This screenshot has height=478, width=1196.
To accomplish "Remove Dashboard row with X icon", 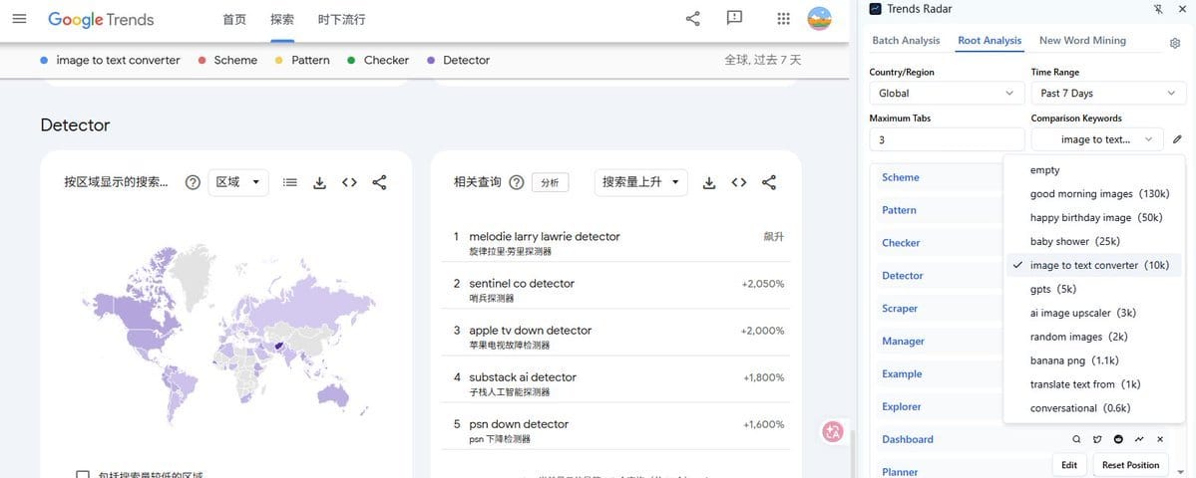I will 1160,439.
